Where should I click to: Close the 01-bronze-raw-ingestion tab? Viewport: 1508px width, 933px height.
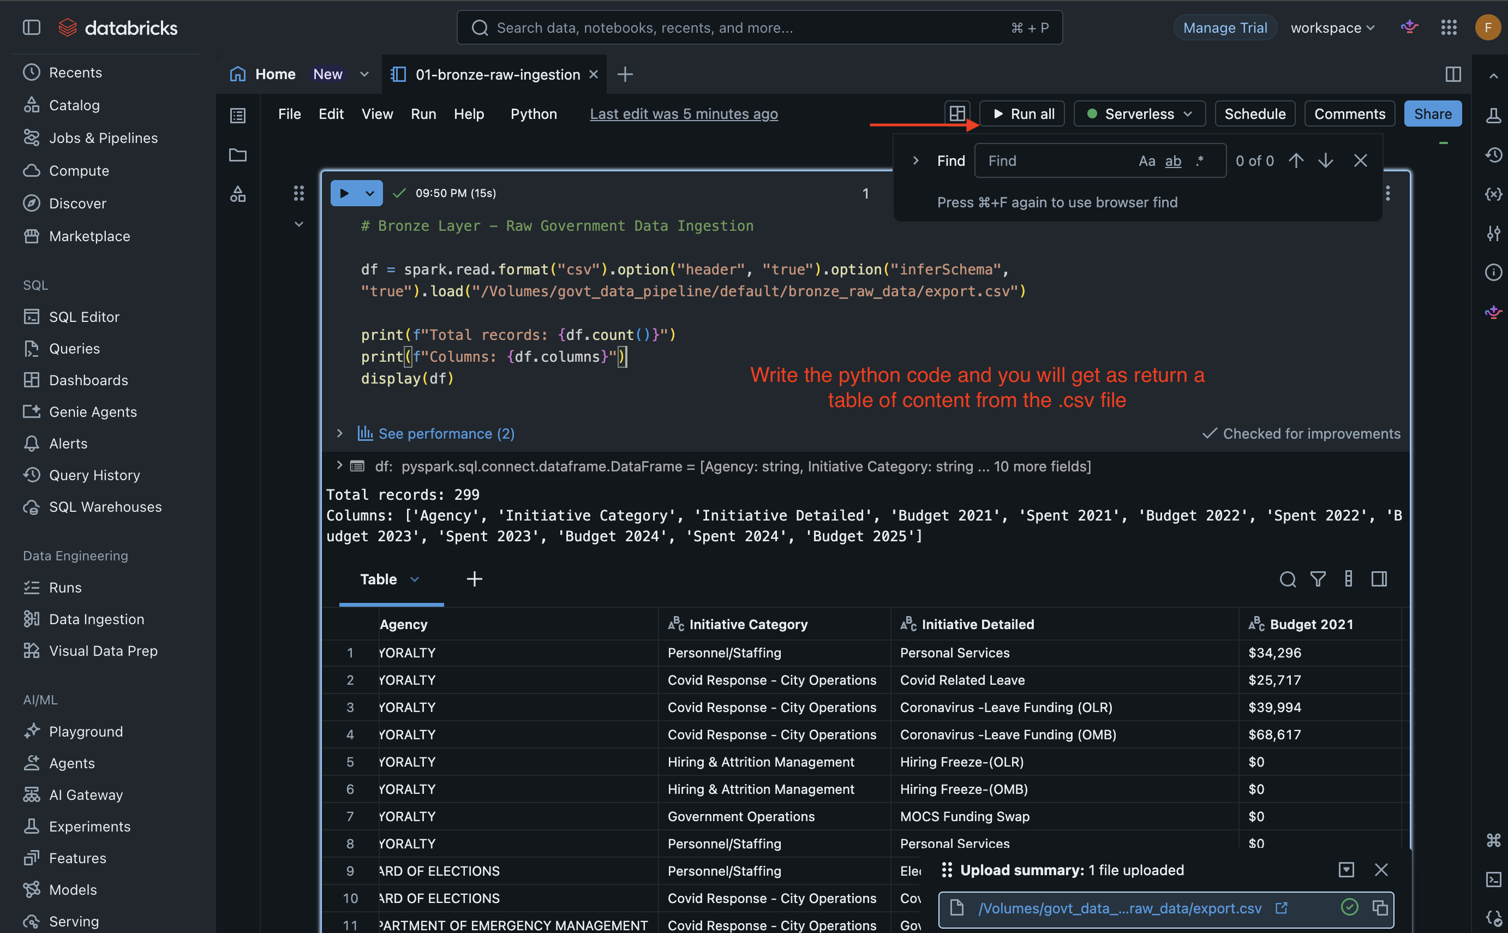pos(594,74)
